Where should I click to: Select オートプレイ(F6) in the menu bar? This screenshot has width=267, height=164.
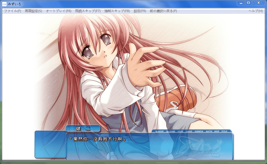coord(59,11)
